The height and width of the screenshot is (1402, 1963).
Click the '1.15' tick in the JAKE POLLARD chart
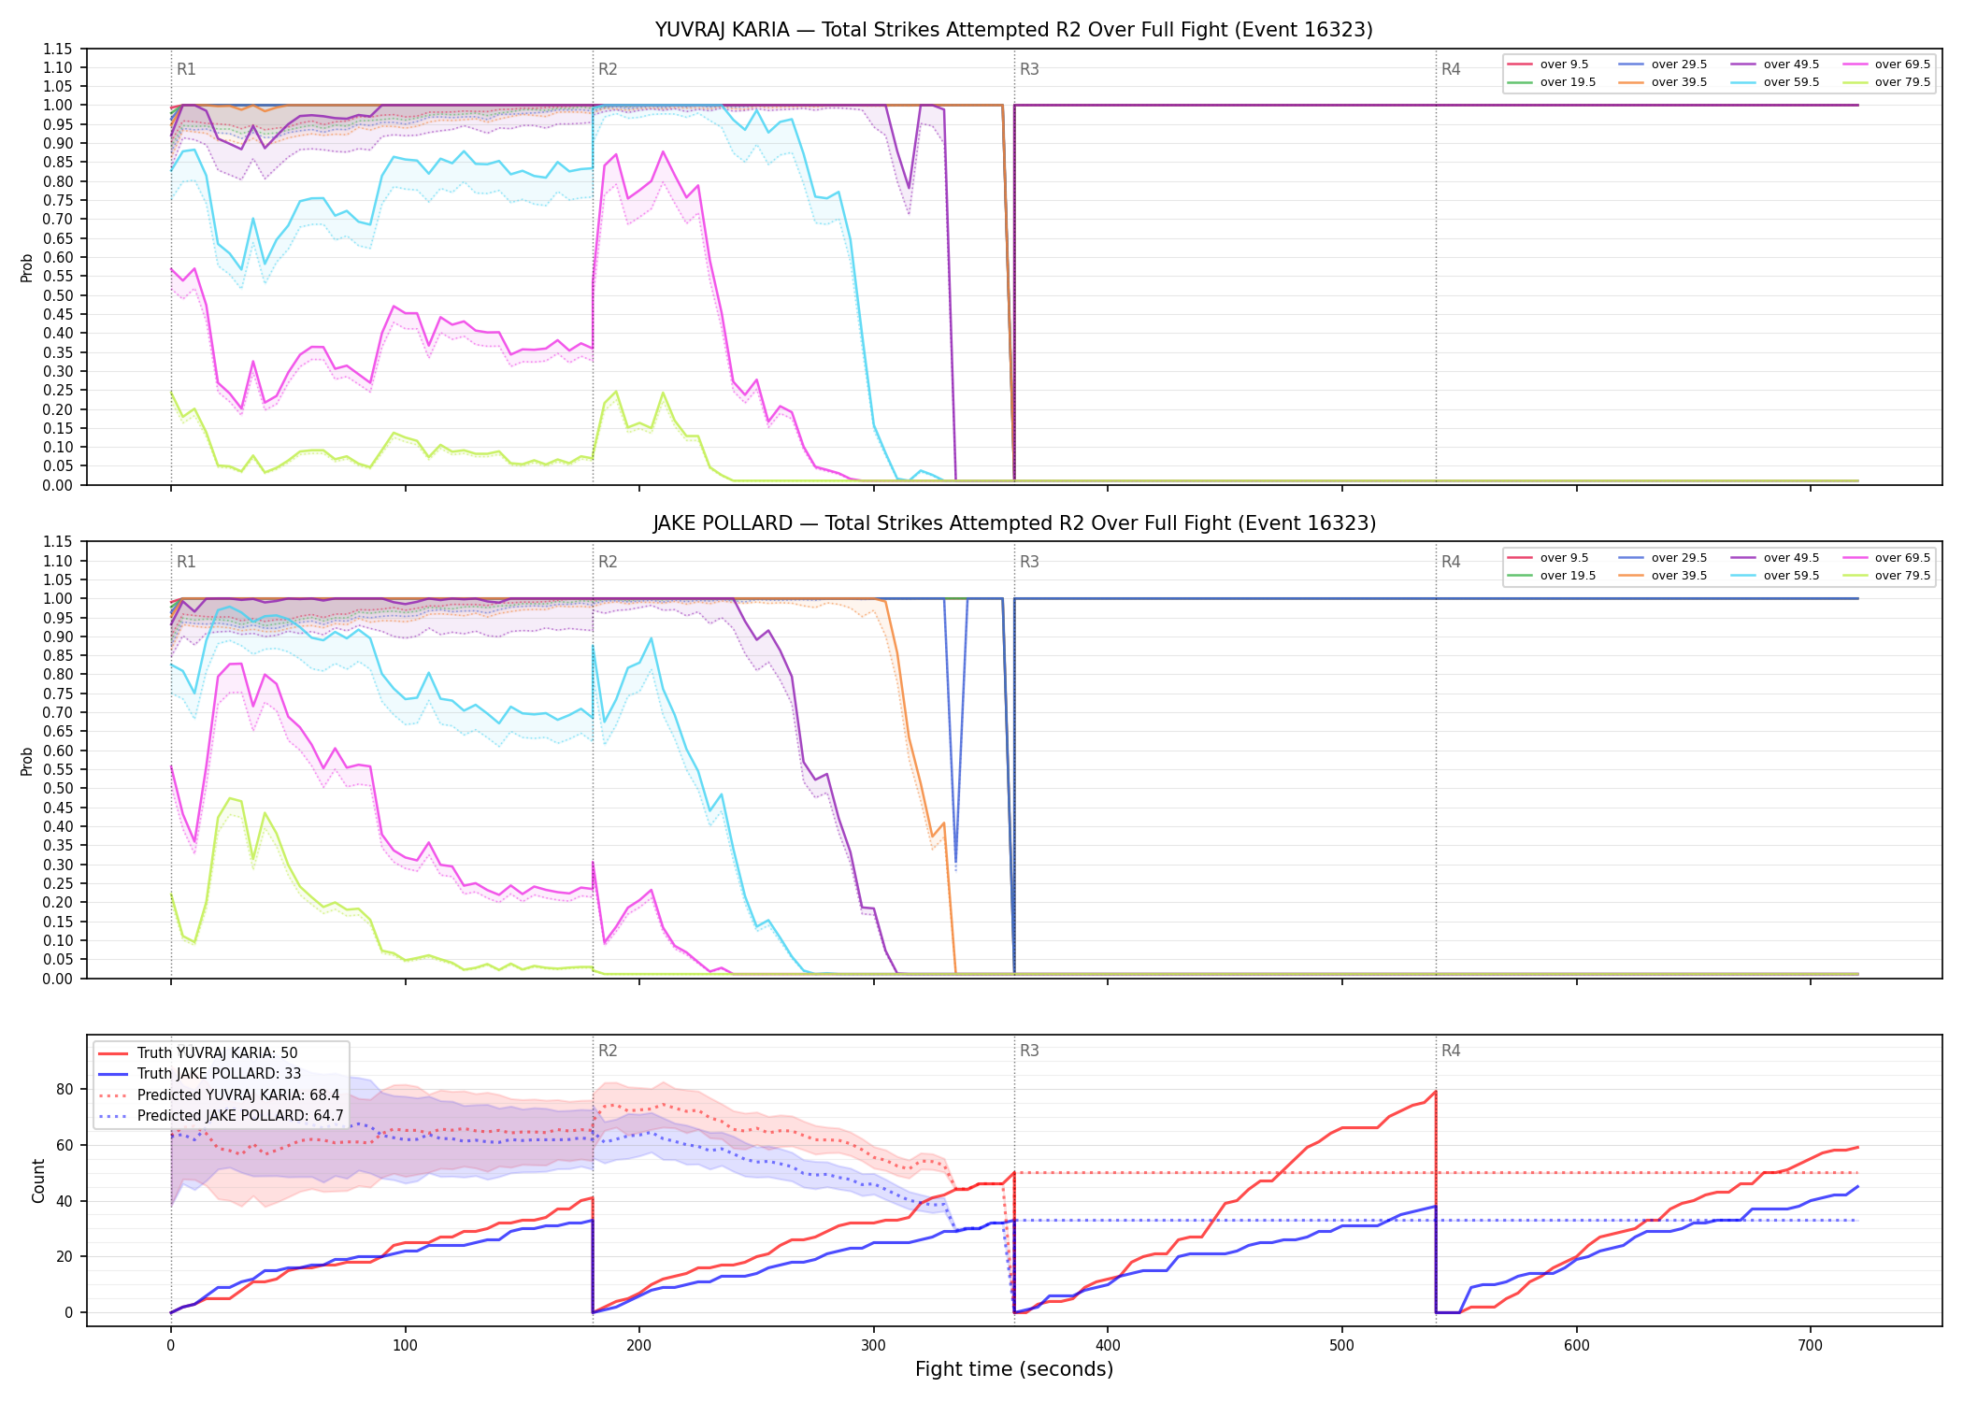(x=58, y=542)
